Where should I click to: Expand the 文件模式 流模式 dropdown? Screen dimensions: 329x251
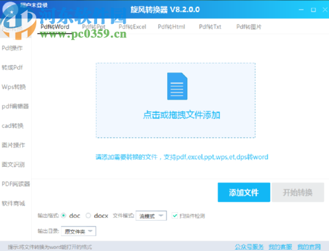(x=151, y=215)
